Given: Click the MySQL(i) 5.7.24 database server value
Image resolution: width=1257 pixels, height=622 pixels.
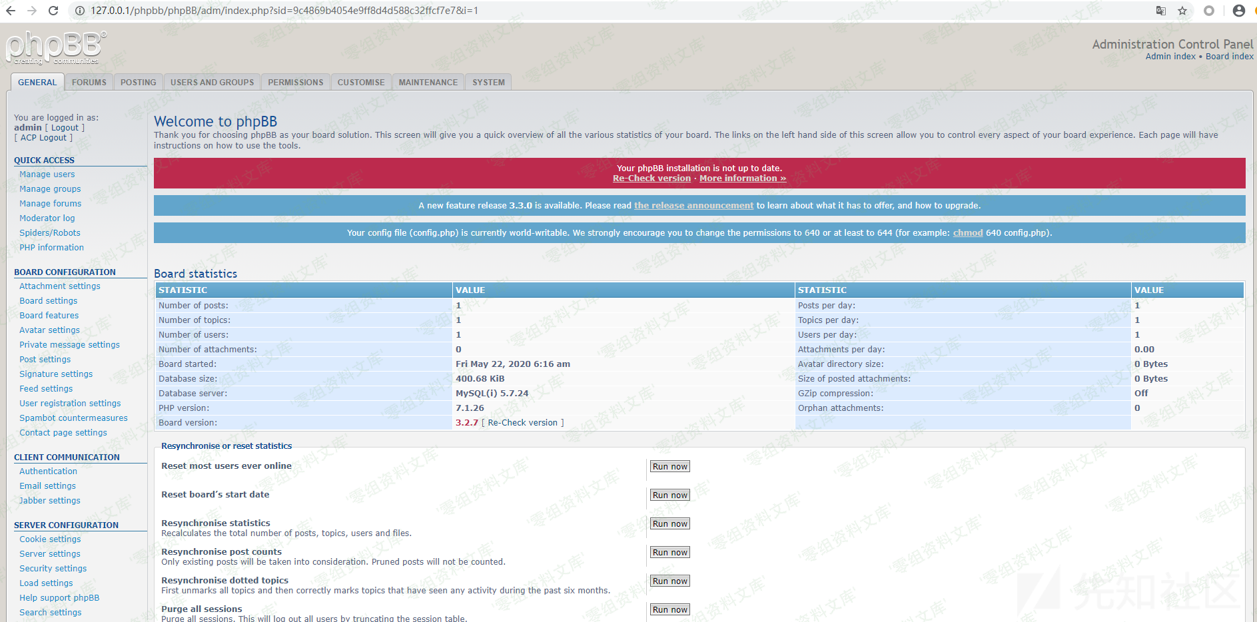Looking at the screenshot, I should coord(492,394).
